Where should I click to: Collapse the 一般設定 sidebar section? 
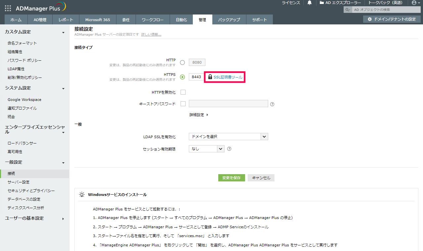click(x=63, y=163)
